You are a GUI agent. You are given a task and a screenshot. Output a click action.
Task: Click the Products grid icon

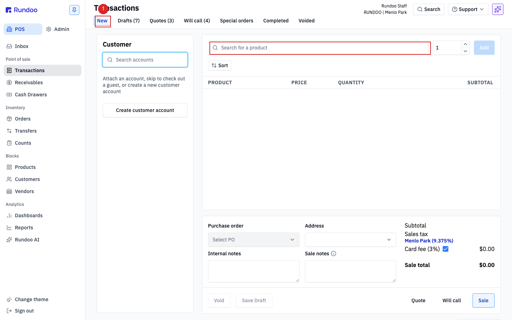(x=9, y=167)
